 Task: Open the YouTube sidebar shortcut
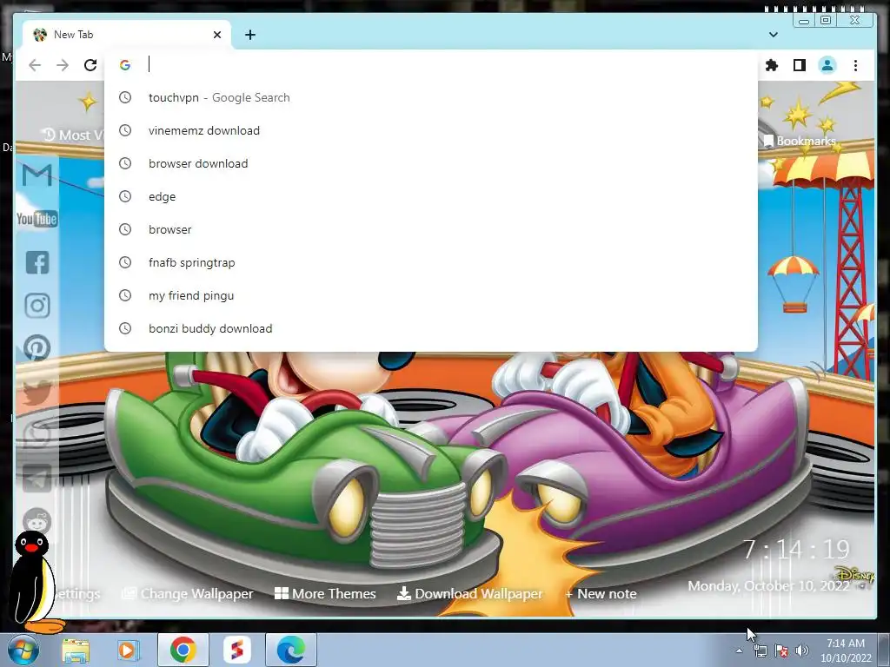(x=37, y=219)
